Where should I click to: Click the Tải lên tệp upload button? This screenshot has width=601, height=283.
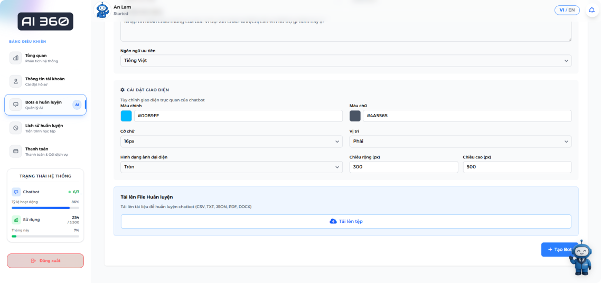coord(346,221)
